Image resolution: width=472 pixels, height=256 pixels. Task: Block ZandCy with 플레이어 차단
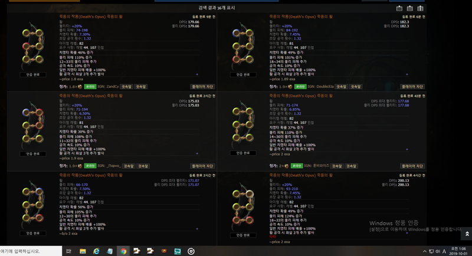(202, 87)
